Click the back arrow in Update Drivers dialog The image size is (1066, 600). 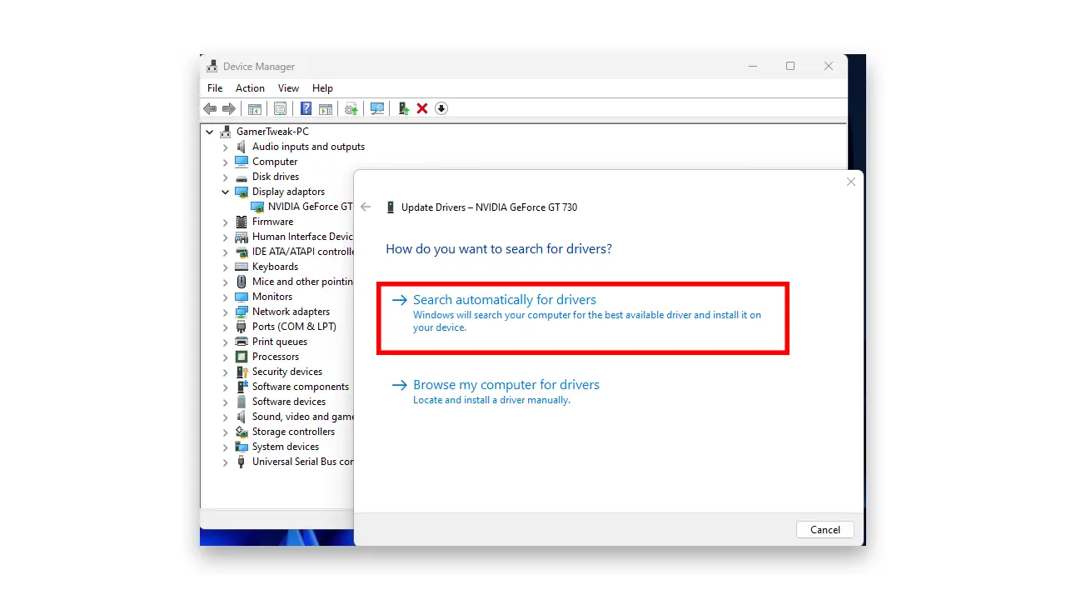point(366,207)
